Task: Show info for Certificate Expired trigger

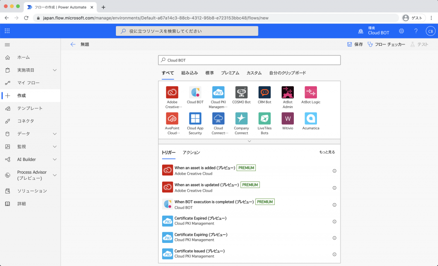Action: 334,222
